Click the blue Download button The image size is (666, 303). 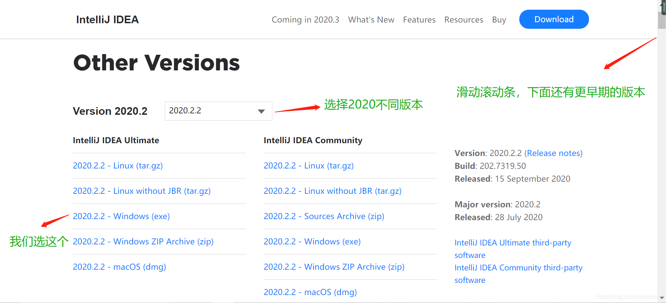pos(554,19)
